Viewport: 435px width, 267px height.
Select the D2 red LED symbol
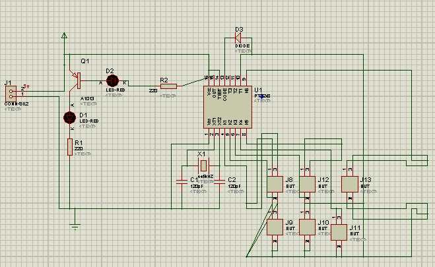(112, 81)
